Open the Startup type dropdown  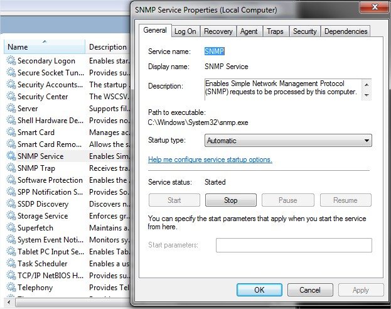[288, 141]
